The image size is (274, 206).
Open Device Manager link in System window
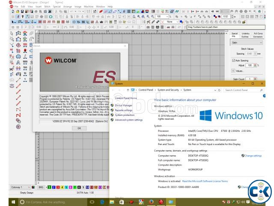pos(123,105)
